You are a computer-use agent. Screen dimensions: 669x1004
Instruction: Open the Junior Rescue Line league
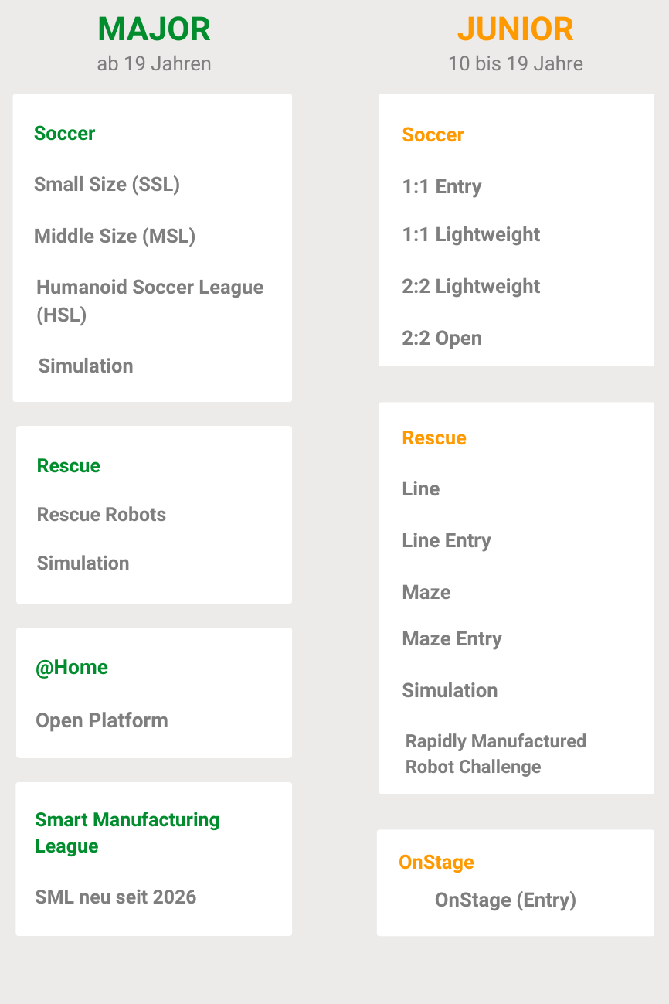[x=421, y=489]
